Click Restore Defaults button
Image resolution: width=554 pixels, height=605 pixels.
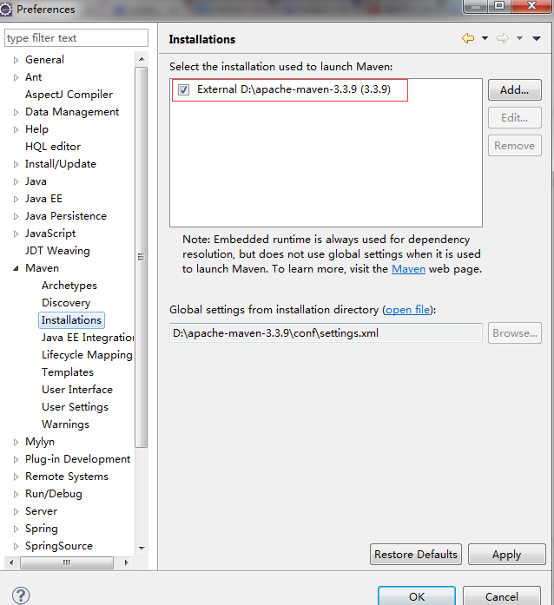pyautogui.click(x=416, y=555)
